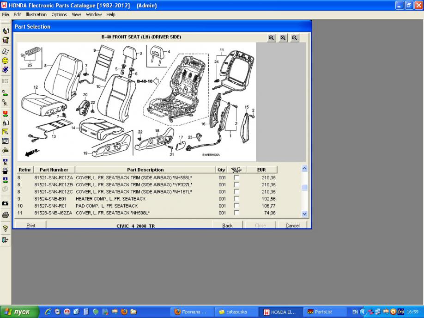Screen dimensions: 424x318
Task: Click the shopping basket column header icon
Action: pos(236,170)
